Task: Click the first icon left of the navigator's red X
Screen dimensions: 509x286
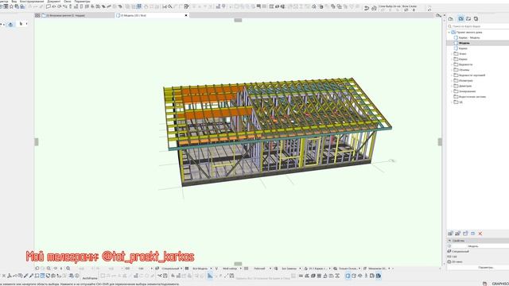Action: coord(472,234)
